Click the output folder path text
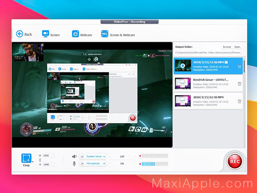The height and width of the screenshot is (193, 257). [208, 52]
